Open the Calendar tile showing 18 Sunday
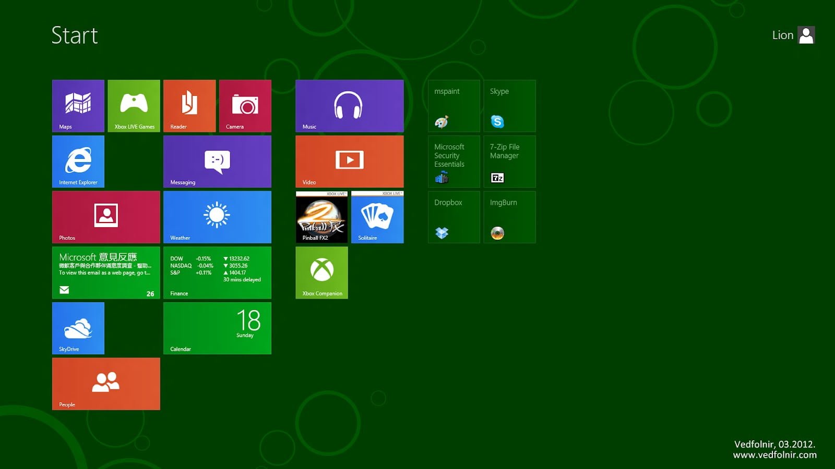835x469 pixels. tap(217, 328)
